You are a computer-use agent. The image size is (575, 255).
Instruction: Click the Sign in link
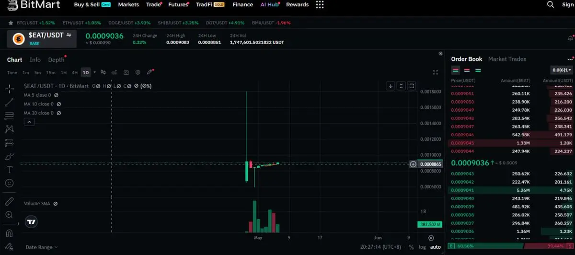click(567, 4)
